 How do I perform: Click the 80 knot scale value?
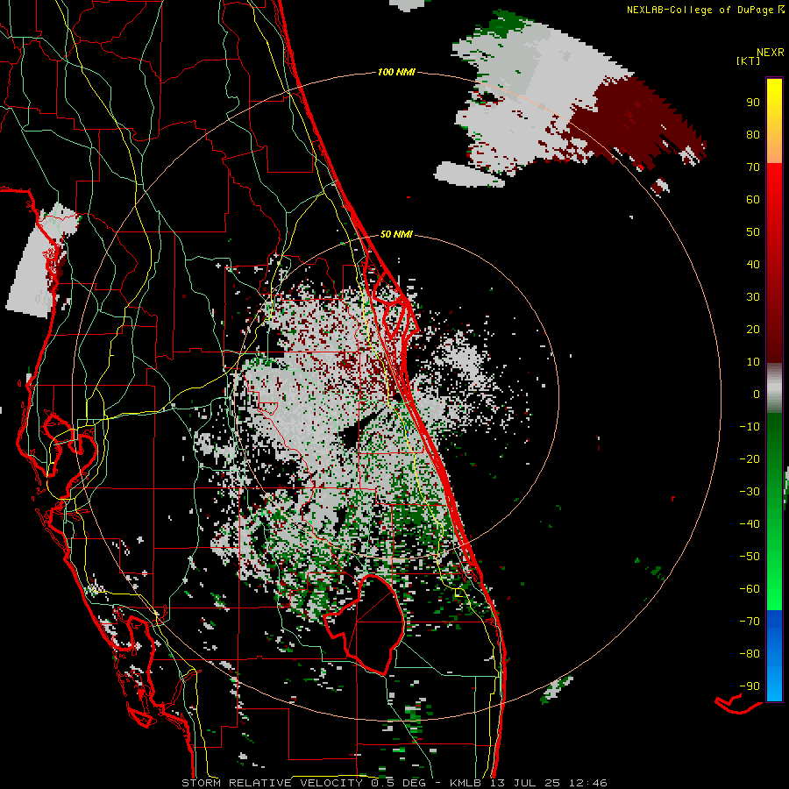[753, 135]
